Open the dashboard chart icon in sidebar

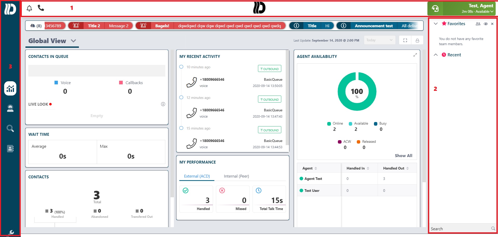click(10, 89)
